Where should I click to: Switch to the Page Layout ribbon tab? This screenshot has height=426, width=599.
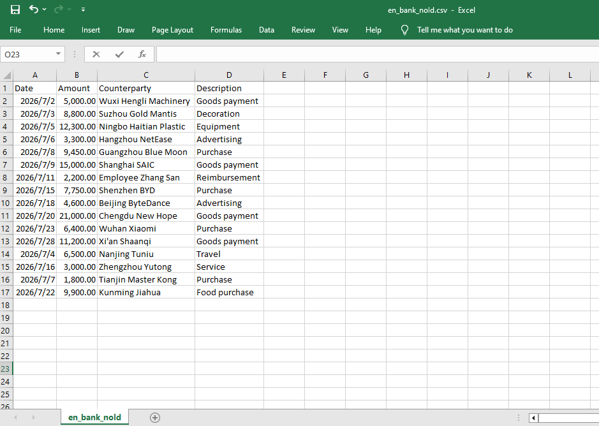point(172,30)
